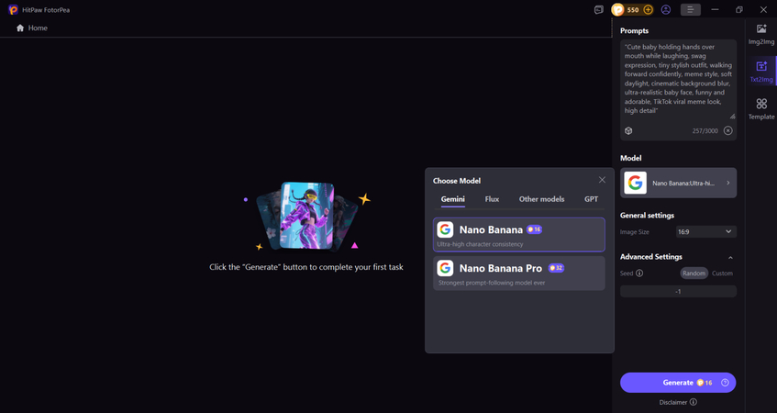Click the cube prompt inspiration icon

point(628,131)
